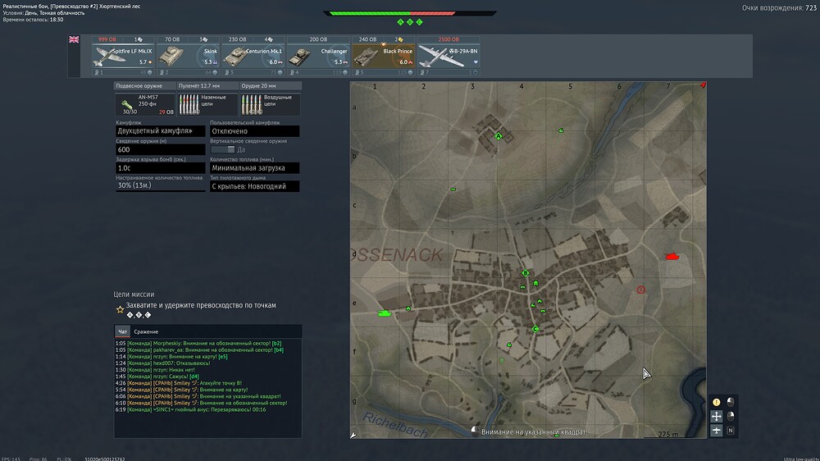This screenshot has width=820, height=461.
Task: Click the red circle target marker
Action: click(640, 290)
